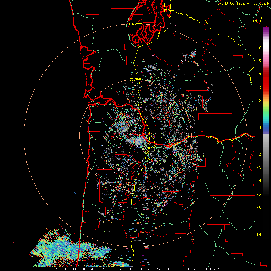Viewport: 271px width, 271px height.
Task: Click the '-5' tick on the dB scale
Action: 259,195
